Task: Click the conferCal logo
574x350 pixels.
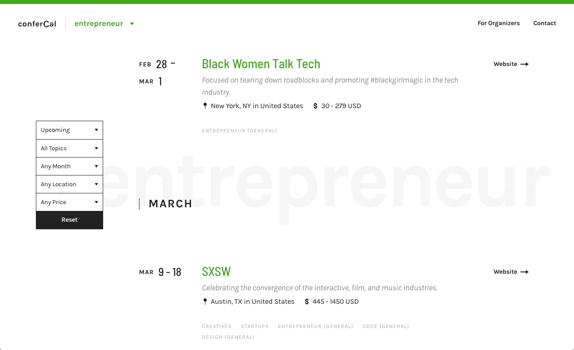Action: pyautogui.click(x=37, y=24)
